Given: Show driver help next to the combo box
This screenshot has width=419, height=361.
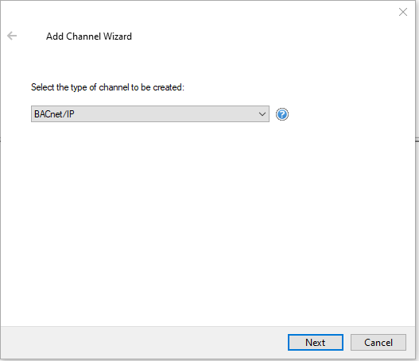Looking at the screenshot, I should pyautogui.click(x=282, y=114).
